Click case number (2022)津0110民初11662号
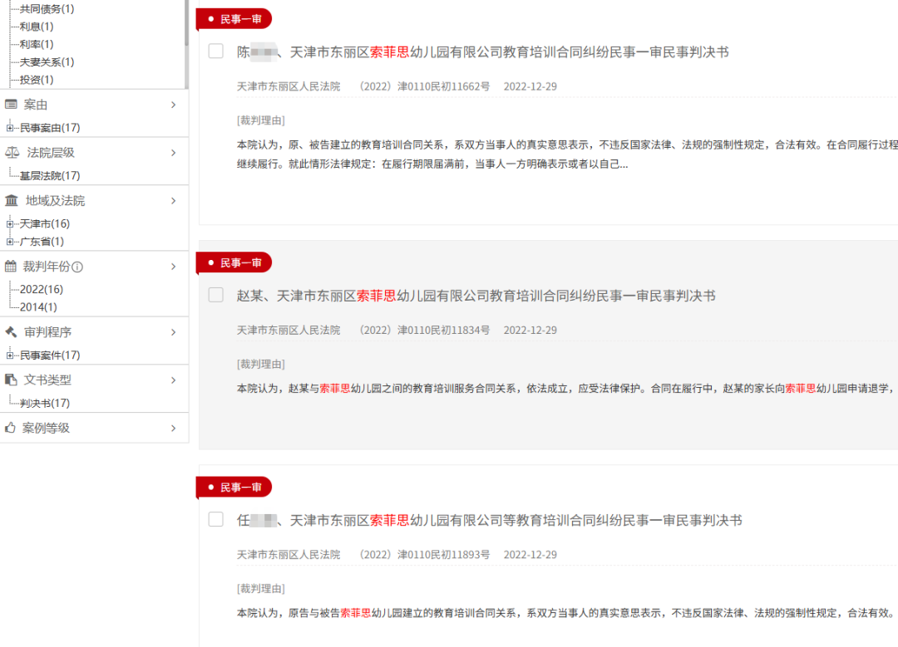898x647 pixels. (423, 86)
